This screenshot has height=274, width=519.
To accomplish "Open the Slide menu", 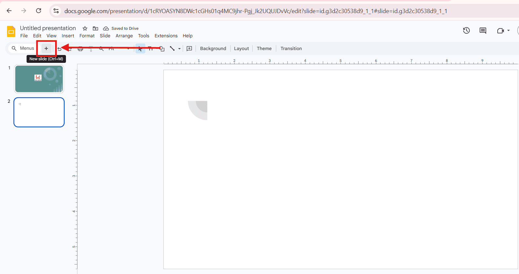I will pos(105,36).
